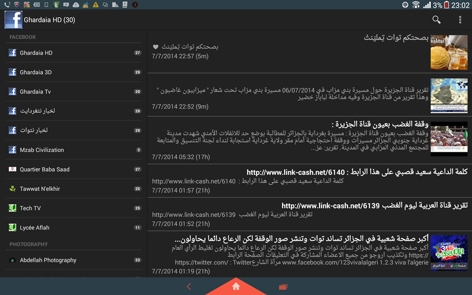This screenshot has height=295, width=472.
Task: Tap the battery indicator in status bar
Action: [446, 5]
